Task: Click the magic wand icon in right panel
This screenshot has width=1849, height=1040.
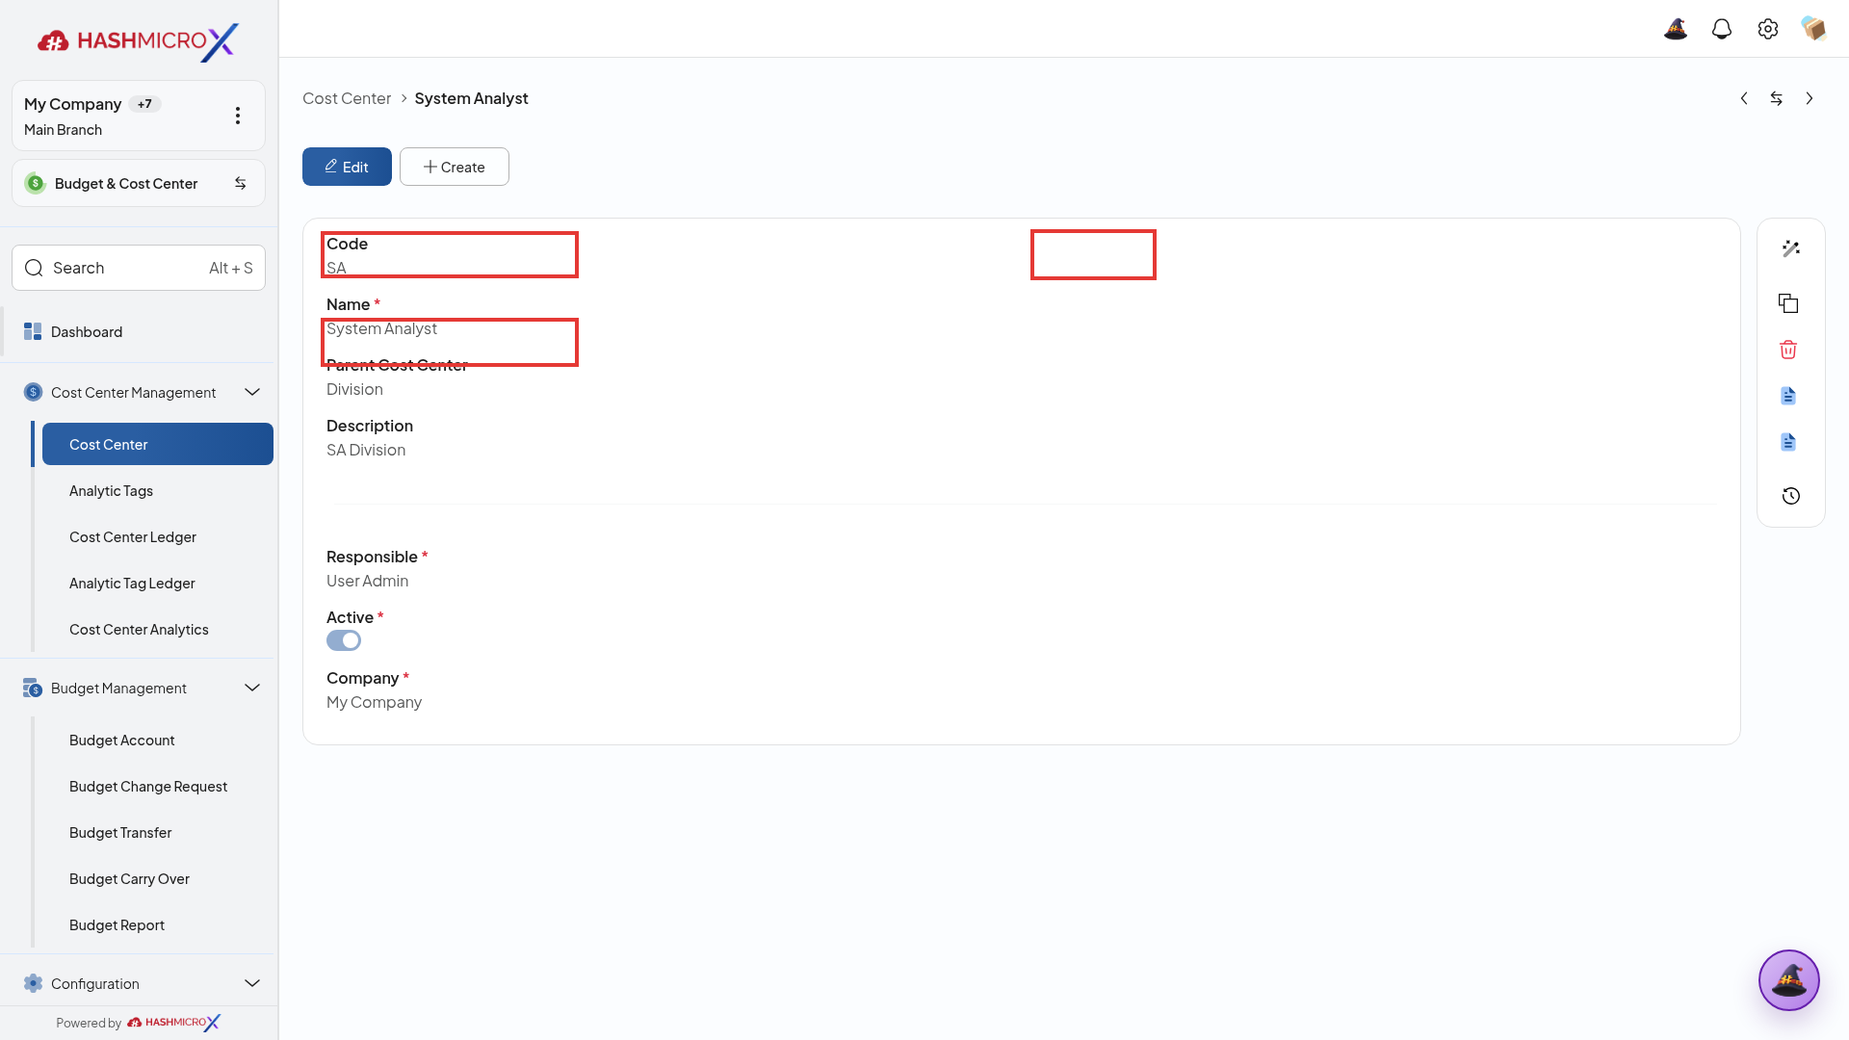Action: click(x=1790, y=248)
